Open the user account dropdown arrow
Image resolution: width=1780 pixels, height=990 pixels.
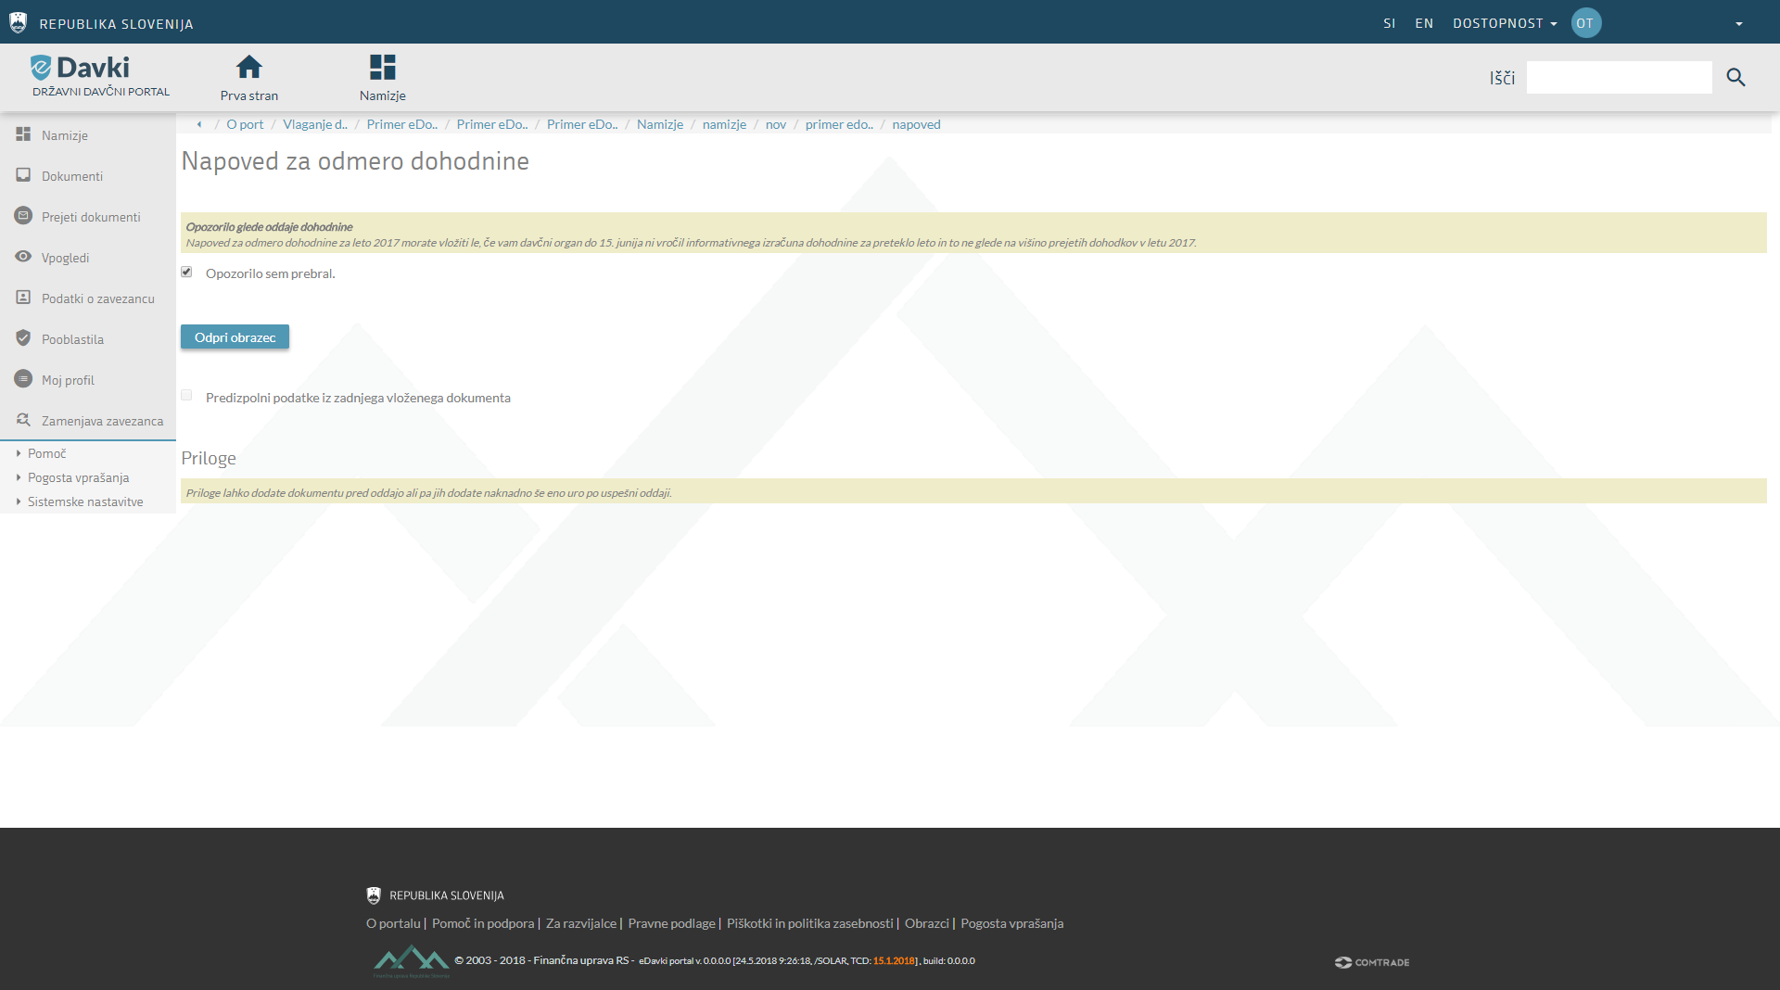(1738, 24)
